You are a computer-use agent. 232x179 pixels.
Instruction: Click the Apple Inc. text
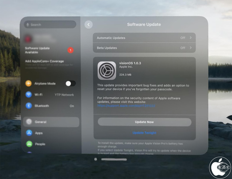click(126, 67)
